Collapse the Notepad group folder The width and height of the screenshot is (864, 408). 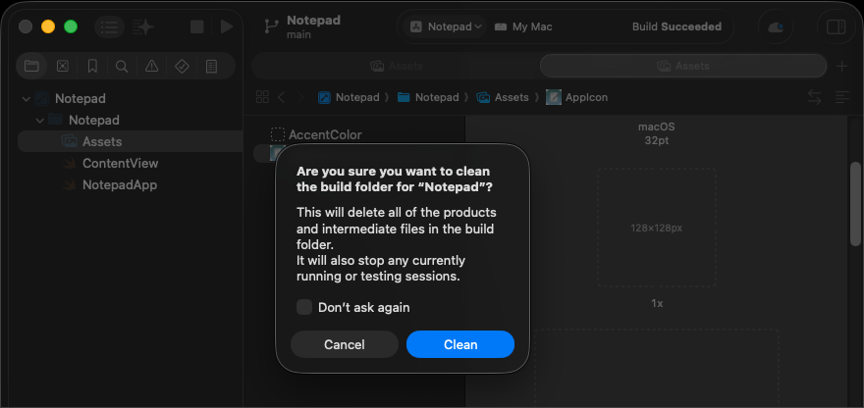click(39, 121)
